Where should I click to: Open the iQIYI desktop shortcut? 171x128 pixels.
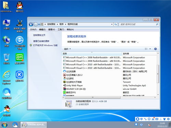[19, 59]
